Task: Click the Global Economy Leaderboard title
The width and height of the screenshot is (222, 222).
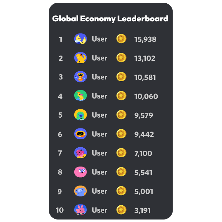Action: point(110,19)
